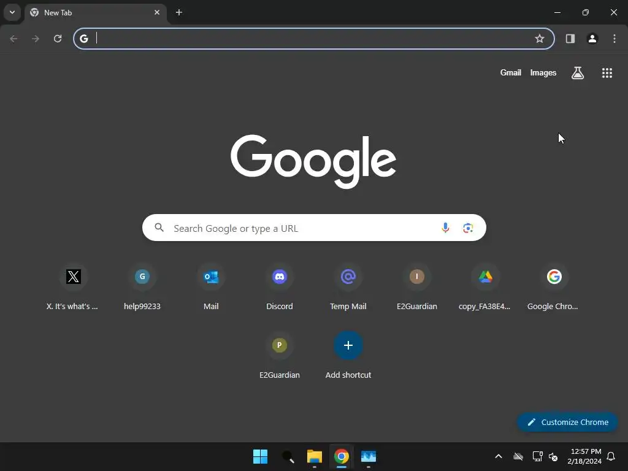
Task: Click the Google logo
Action: coord(313,161)
